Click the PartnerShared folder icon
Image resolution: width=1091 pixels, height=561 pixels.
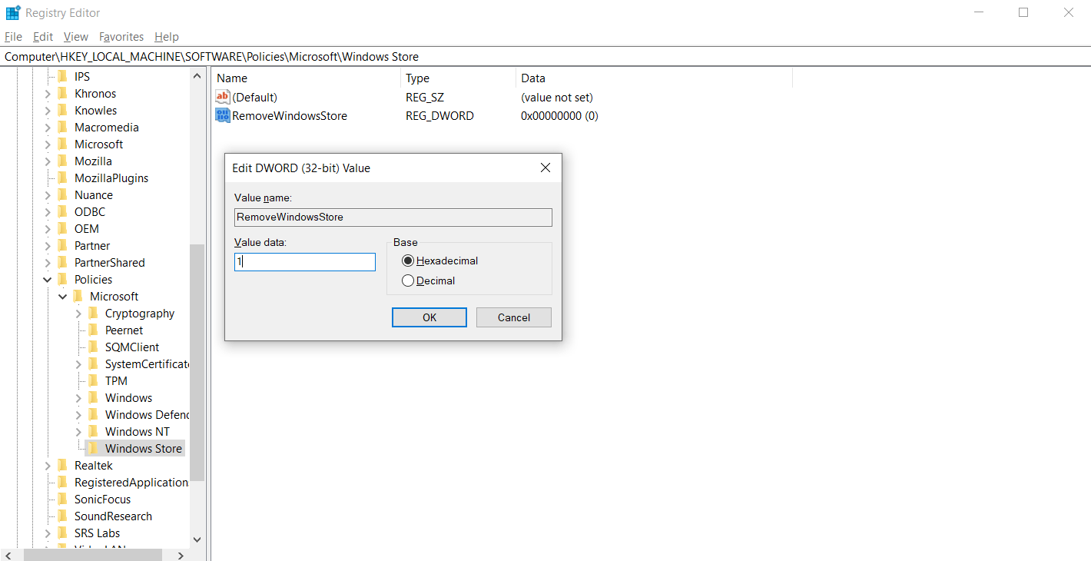[x=63, y=262]
